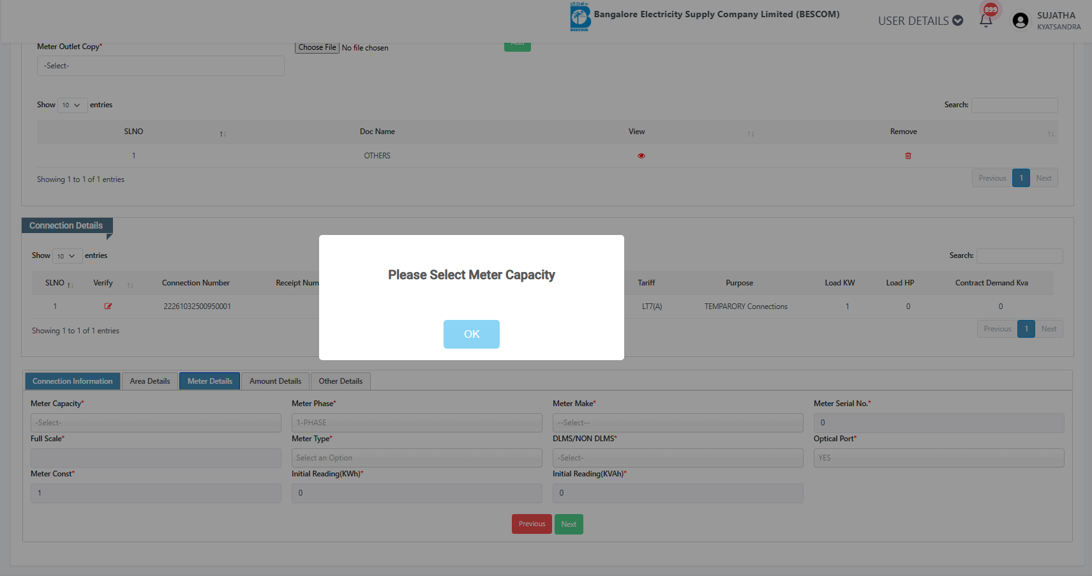The height and width of the screenshot is (576, 1092).
Task: Click the Full Scale field
Action: pos(156,458)
